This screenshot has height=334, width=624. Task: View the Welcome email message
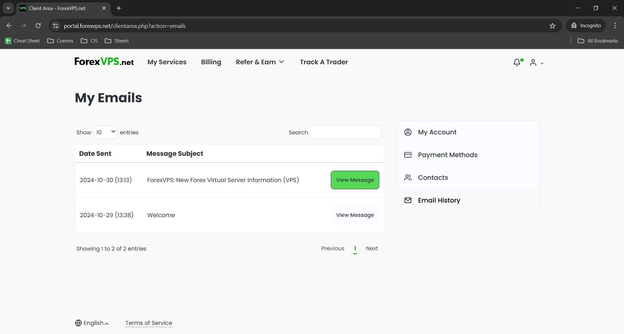(355, 215)
